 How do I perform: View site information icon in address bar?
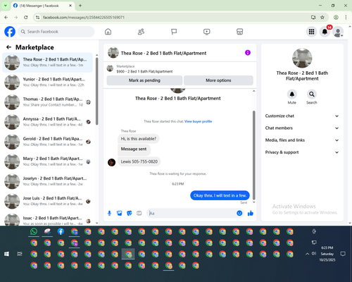tap(37, 17)
